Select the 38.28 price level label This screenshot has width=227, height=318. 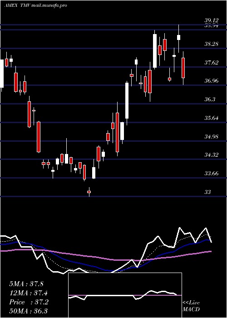[x=212, y=44]
